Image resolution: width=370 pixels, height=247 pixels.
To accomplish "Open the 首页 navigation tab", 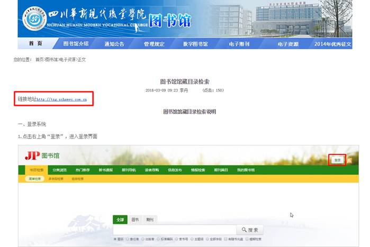I will coord(35,44).
